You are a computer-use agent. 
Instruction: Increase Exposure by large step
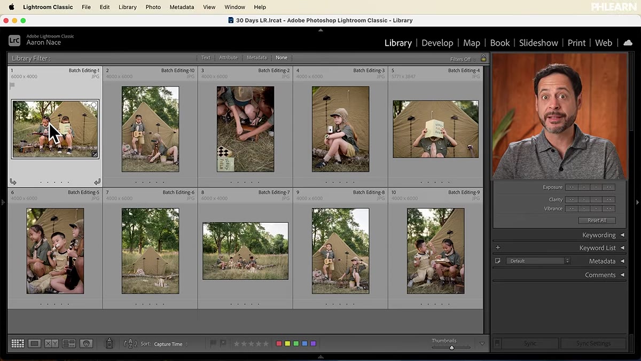click(x=609, y=187)
